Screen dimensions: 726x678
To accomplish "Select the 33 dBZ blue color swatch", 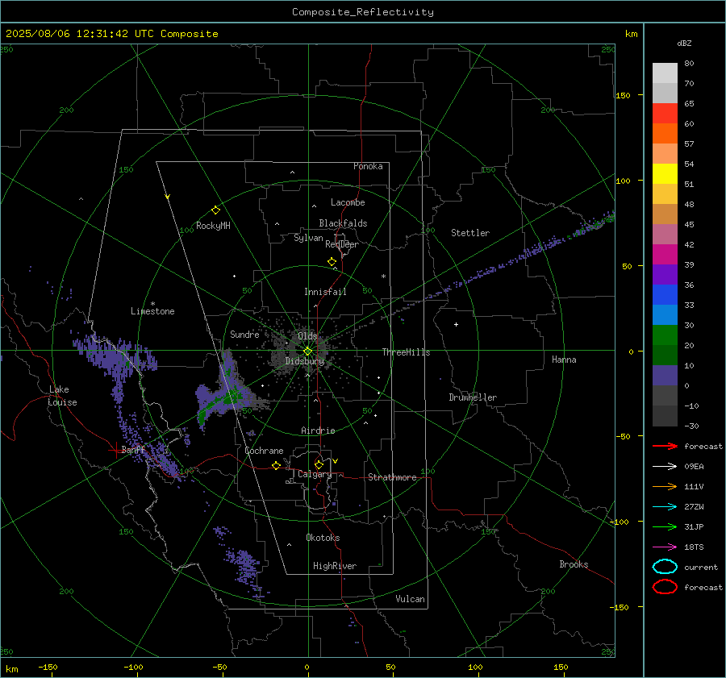I will click(665, 314).
